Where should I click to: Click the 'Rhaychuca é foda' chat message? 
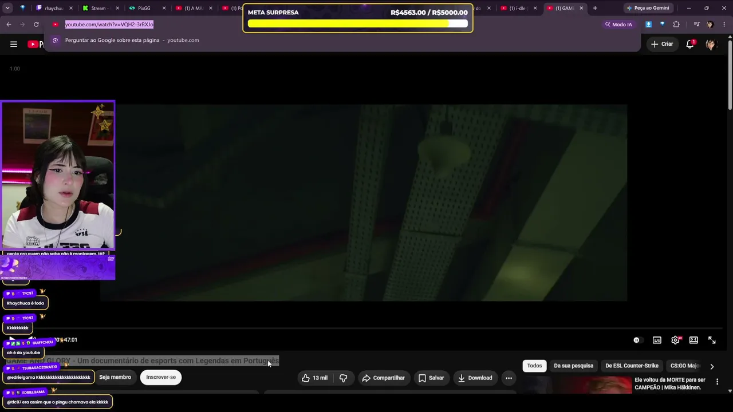point(25,303)
